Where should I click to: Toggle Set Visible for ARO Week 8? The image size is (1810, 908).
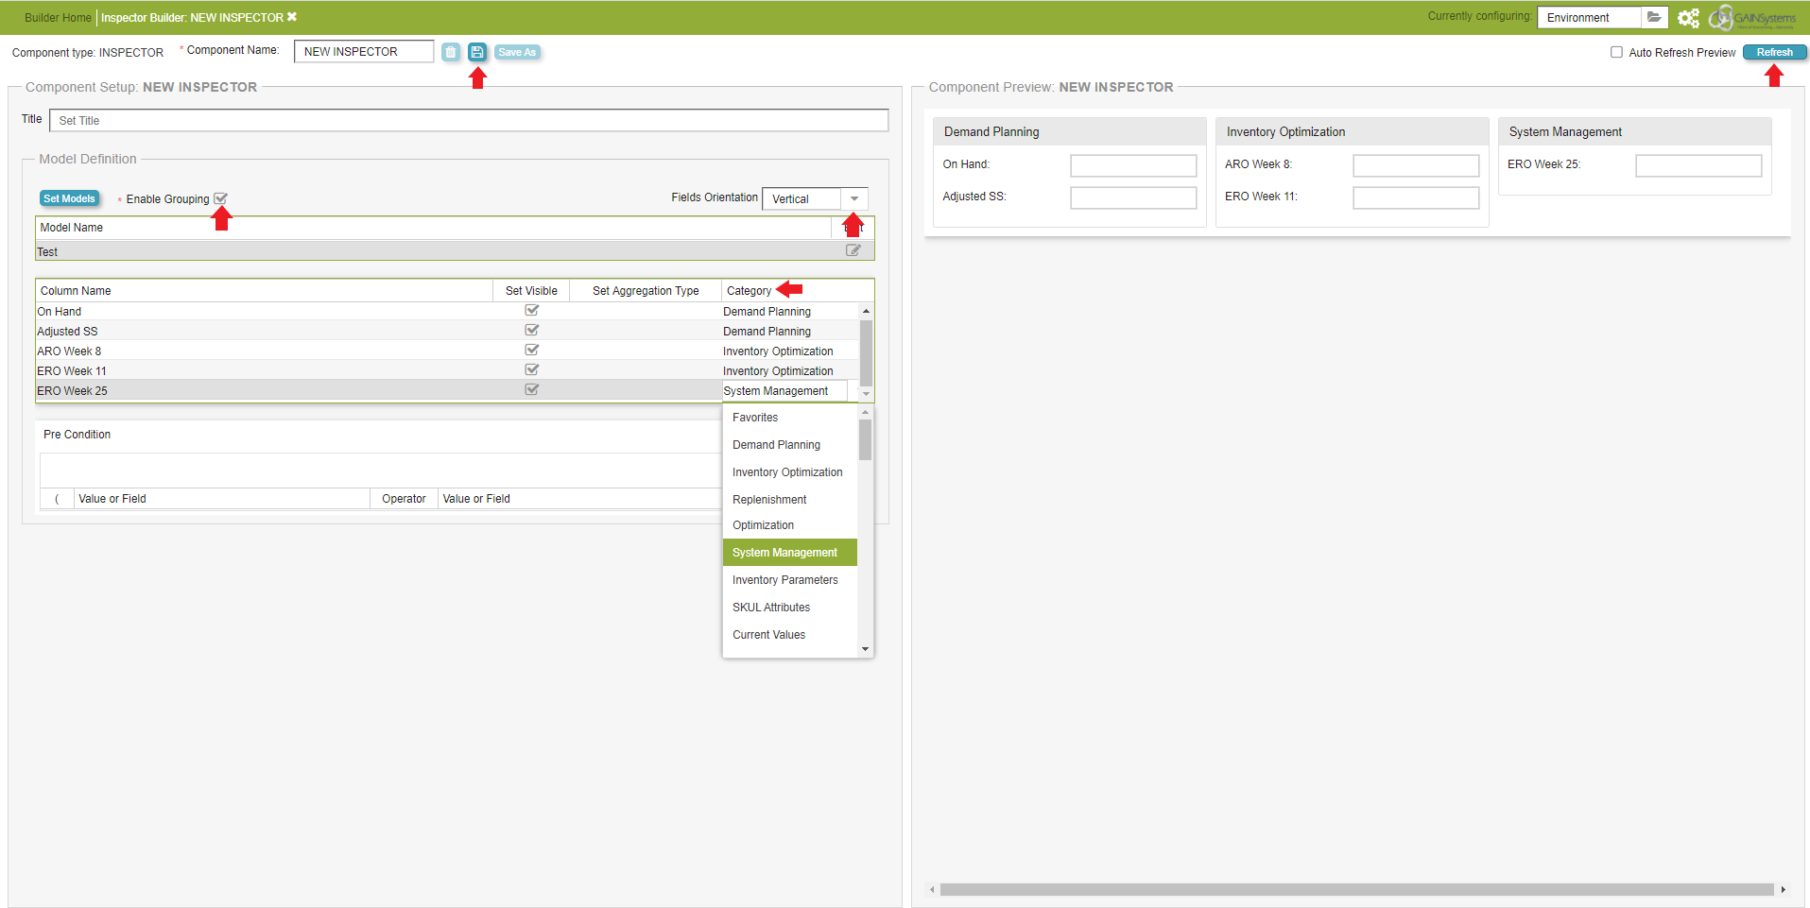(532, 351)
